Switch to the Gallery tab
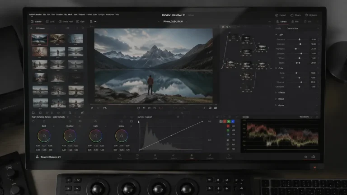Viewport: 347px width, 195px height. [36, 22]
